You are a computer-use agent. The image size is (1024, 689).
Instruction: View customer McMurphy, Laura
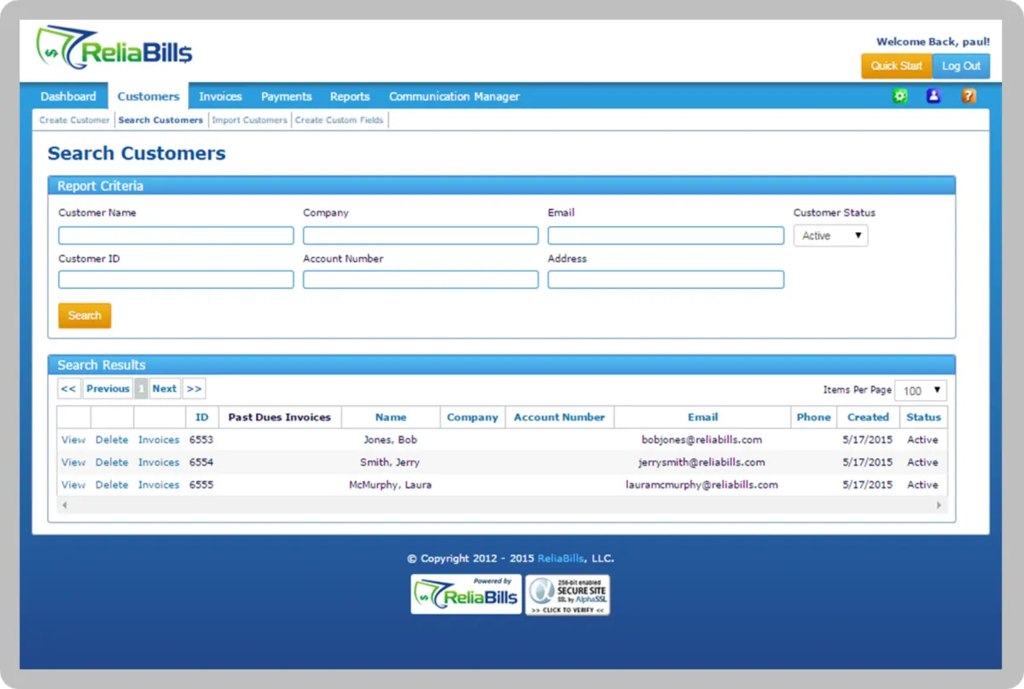coord(73,484)
